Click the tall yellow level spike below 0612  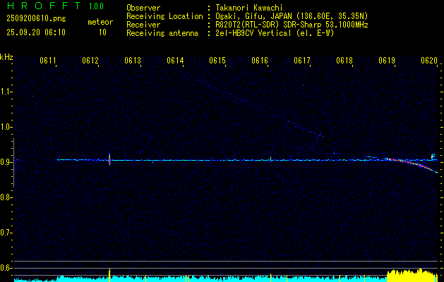pyautogui.click(x=109, y=275)
